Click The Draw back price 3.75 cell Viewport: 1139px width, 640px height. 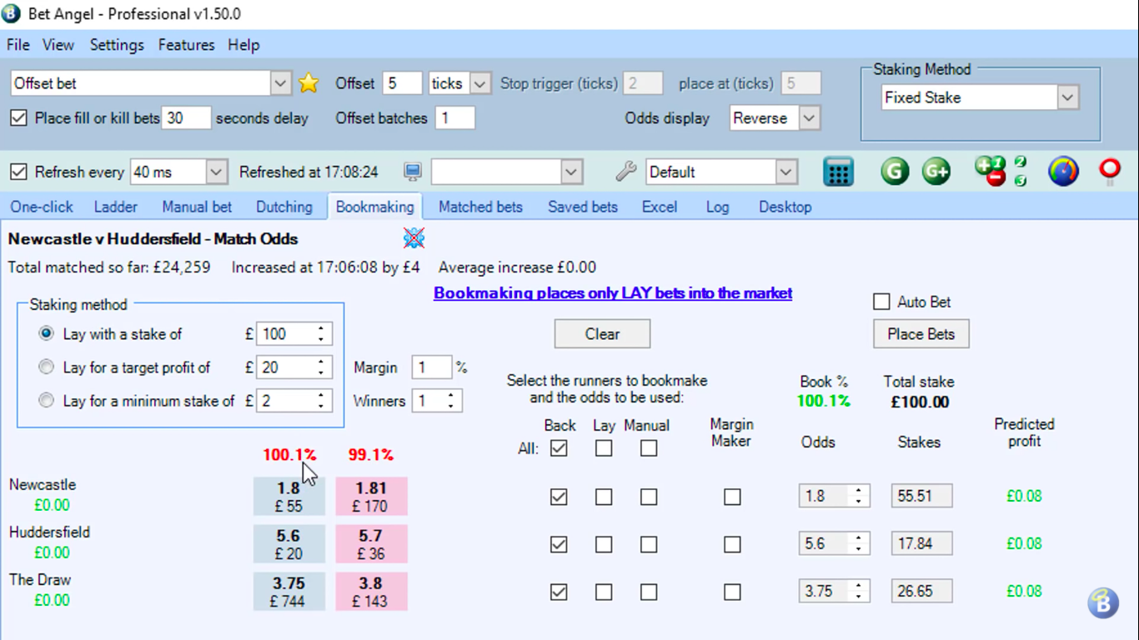tap(289, 592)
